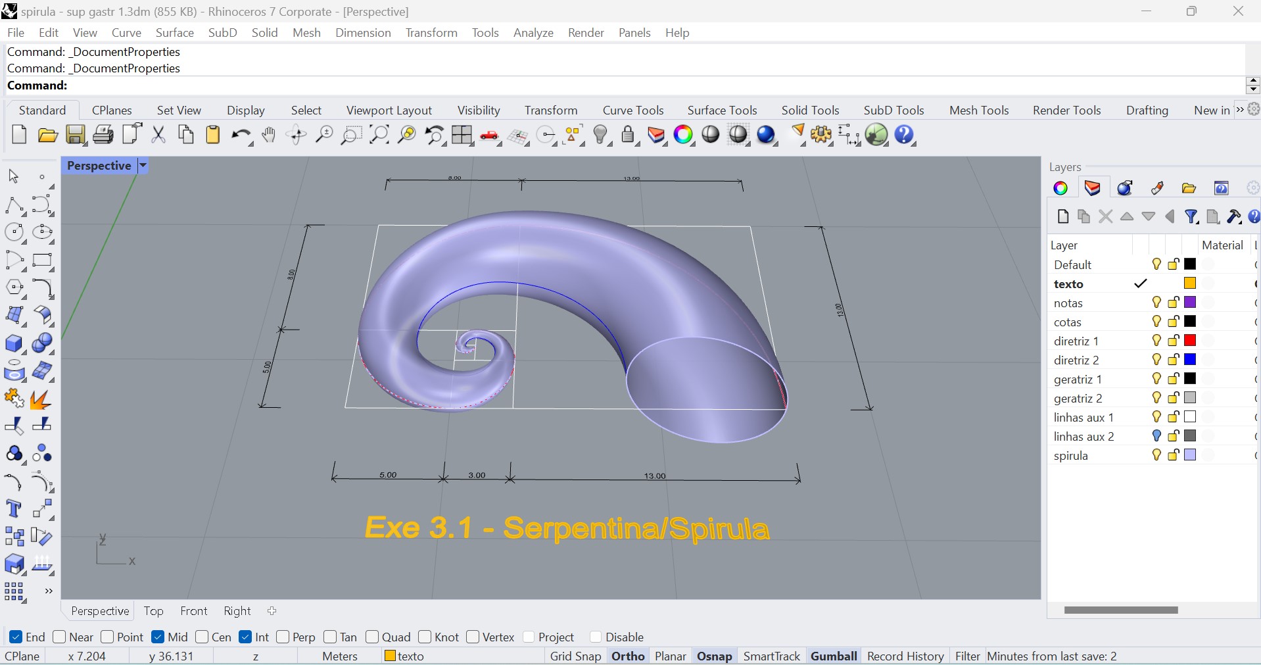Click the padlock Lock objects icon
The width and height of the screenshot is (1261, 665).
tap(629, 135)
